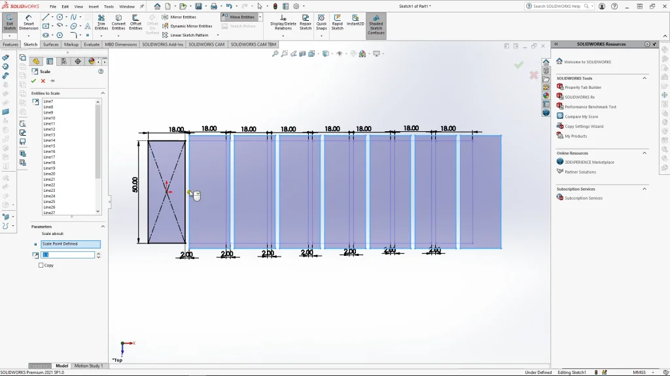Open the Offset Entities tool

pyautogui.click(x=135, y=23)
